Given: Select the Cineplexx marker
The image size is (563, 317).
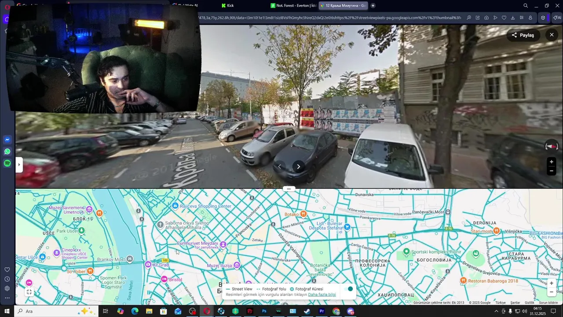Looking at the screenshot, I should [x=56, y=253].
